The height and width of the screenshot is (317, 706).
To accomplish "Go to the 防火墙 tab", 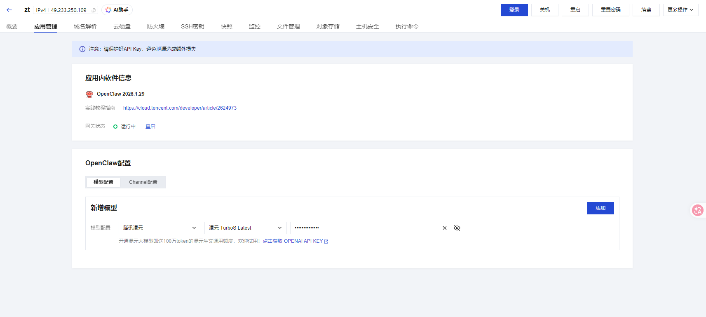I will [156, 26].
